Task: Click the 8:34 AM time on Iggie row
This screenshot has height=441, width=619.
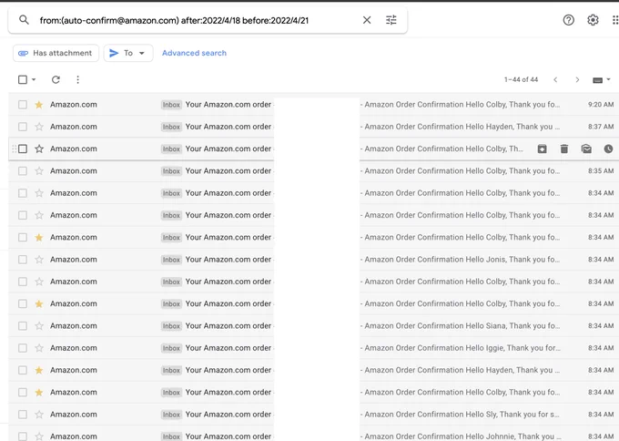Action: [x=601, y=348]
